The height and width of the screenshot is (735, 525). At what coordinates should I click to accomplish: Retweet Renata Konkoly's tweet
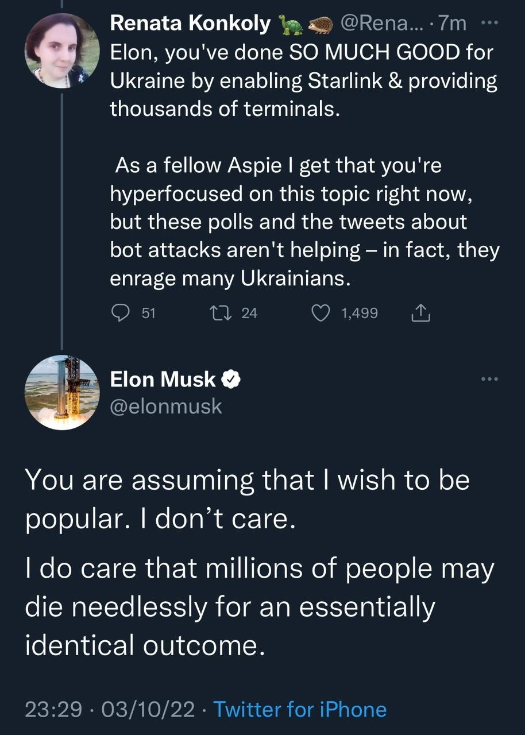219,313
